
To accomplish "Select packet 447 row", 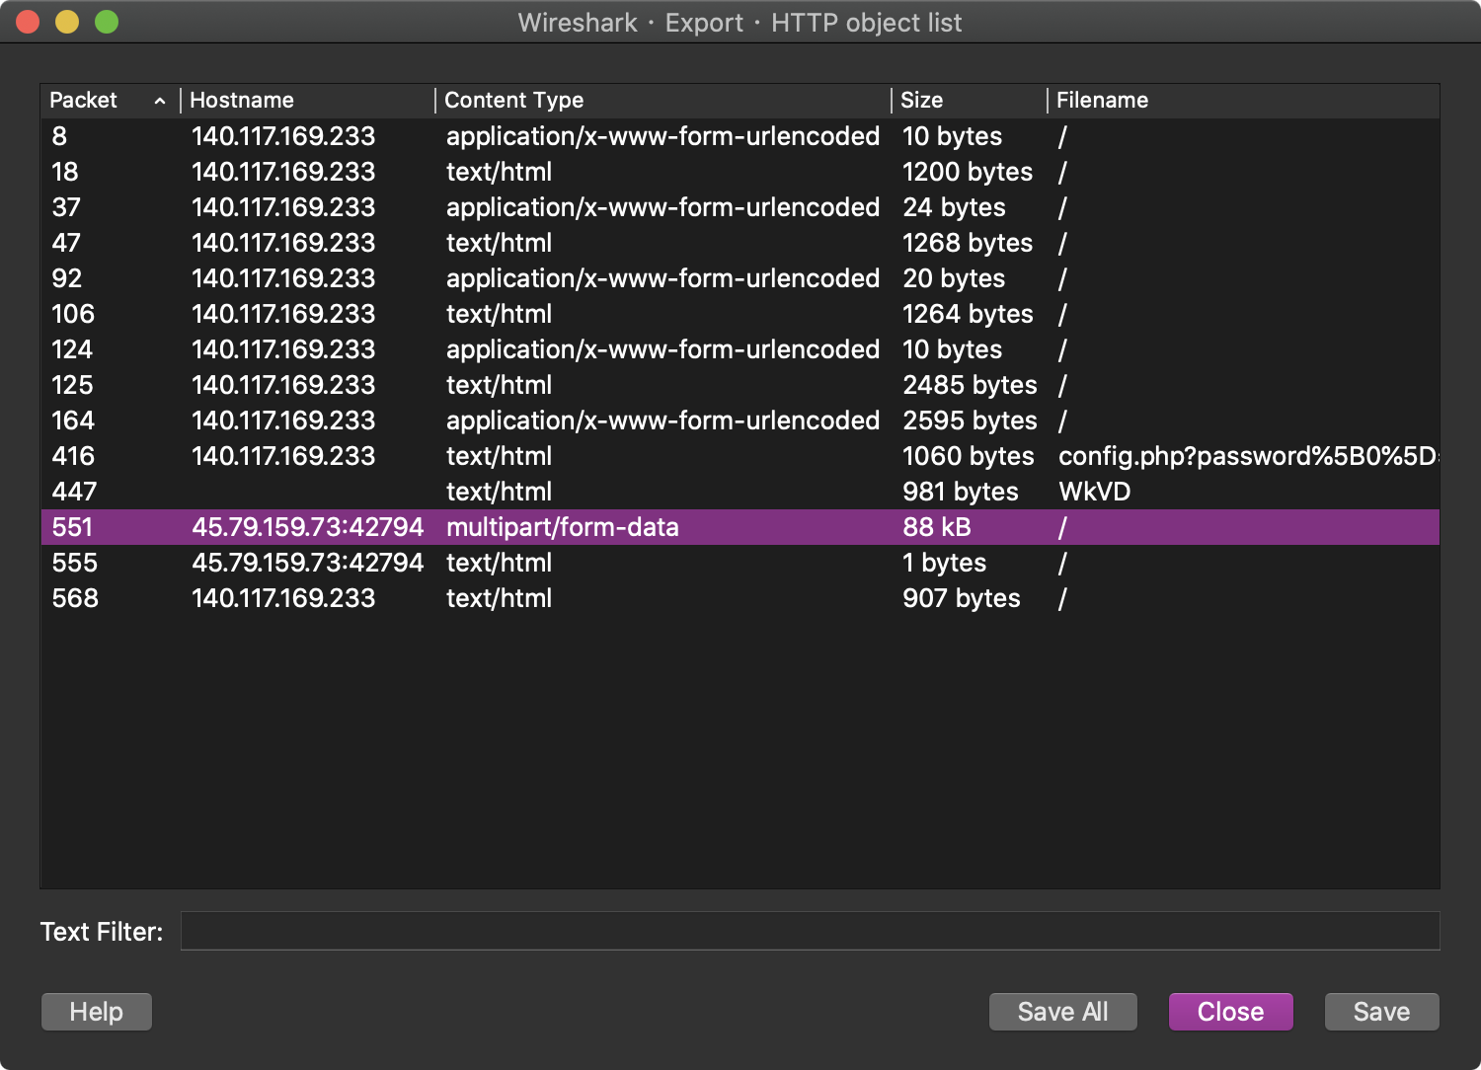I will point(740,492).
